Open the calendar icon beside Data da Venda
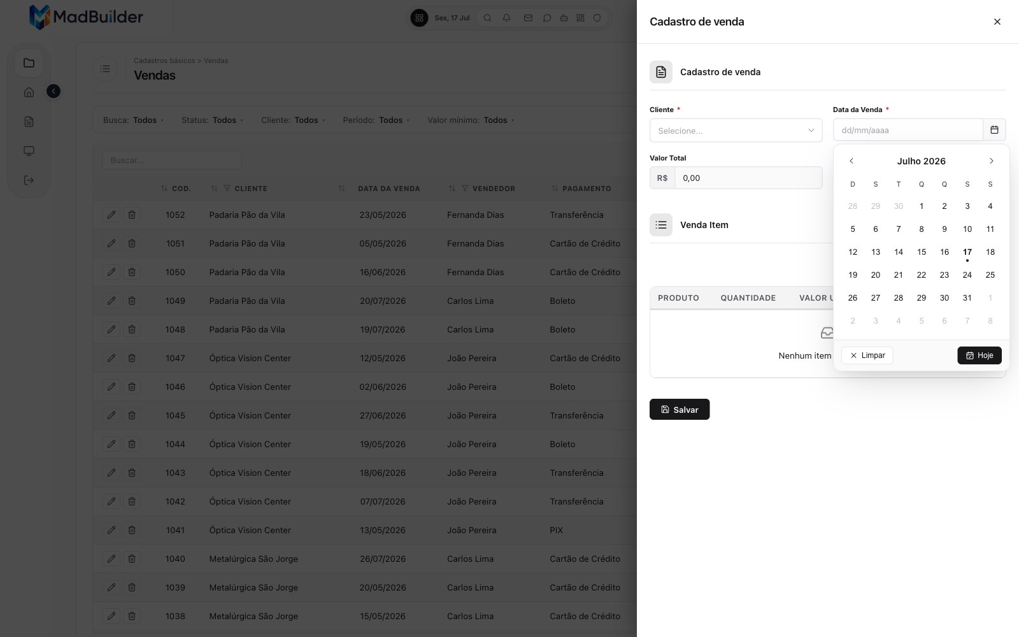1019x637 pixels. click(x=994, y=130)
